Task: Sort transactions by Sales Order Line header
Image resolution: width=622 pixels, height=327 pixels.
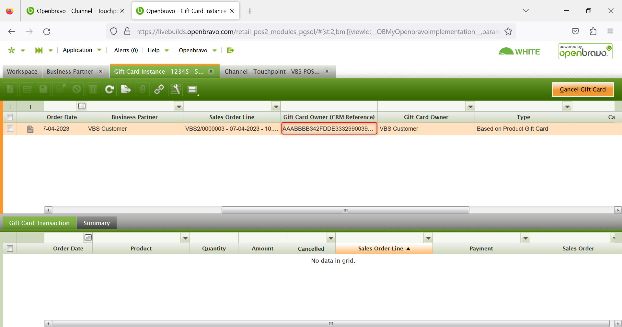Action: [x=384, y=248]
